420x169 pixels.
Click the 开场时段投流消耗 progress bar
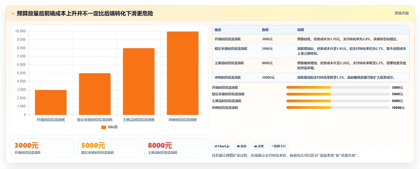tap(338, 87)
